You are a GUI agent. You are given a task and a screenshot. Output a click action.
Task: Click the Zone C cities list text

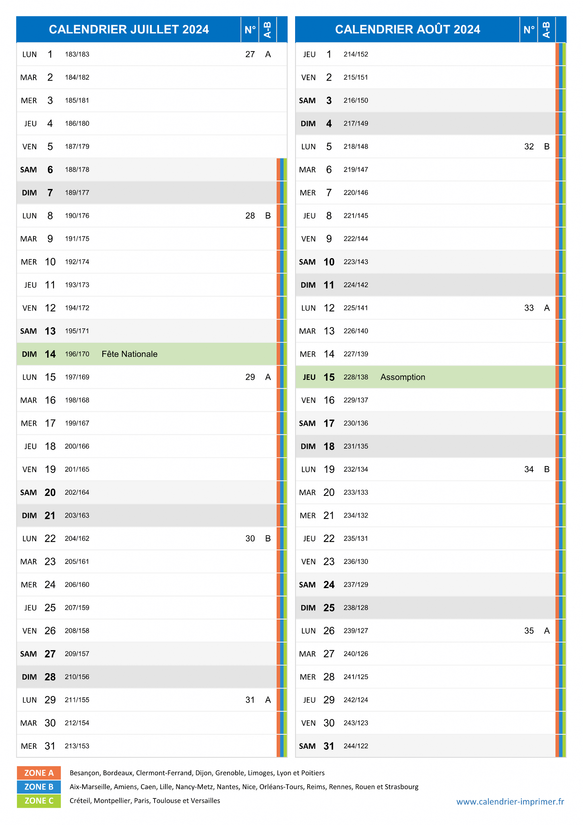pos(145,801)
